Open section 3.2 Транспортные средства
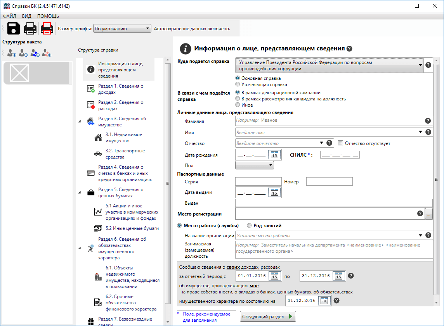Image resolution: width=444 pixels, height=326 pixels. pos(125,154)
